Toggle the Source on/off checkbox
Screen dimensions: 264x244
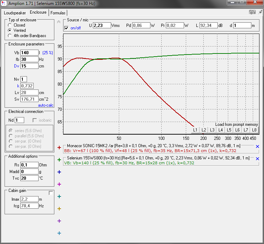(x=67, y=28)
